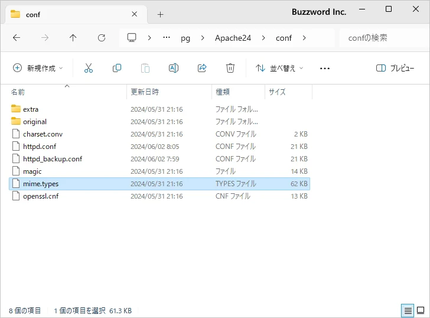Click the openssl.cnf file icon
430x318 pixels.
[16, 196]
